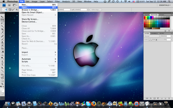Choose New from the File menu
The width and height of the screenshot is (173, 108).
click(x=38, y=5)
